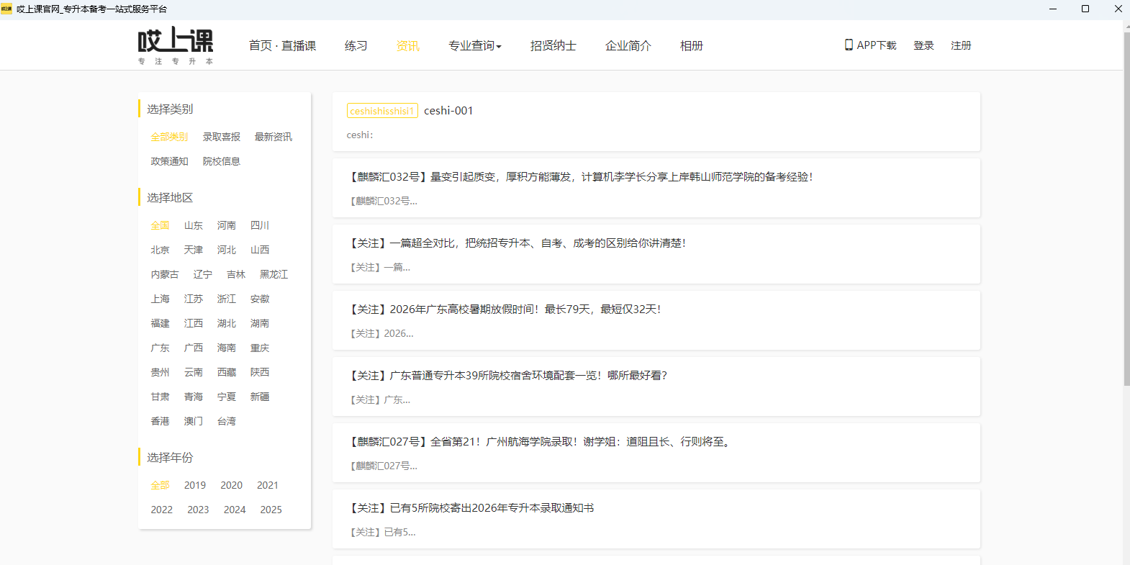Click the phone icon beside APP下载
The width and height of the screenshot is (1130, 565).
[849, 45]
